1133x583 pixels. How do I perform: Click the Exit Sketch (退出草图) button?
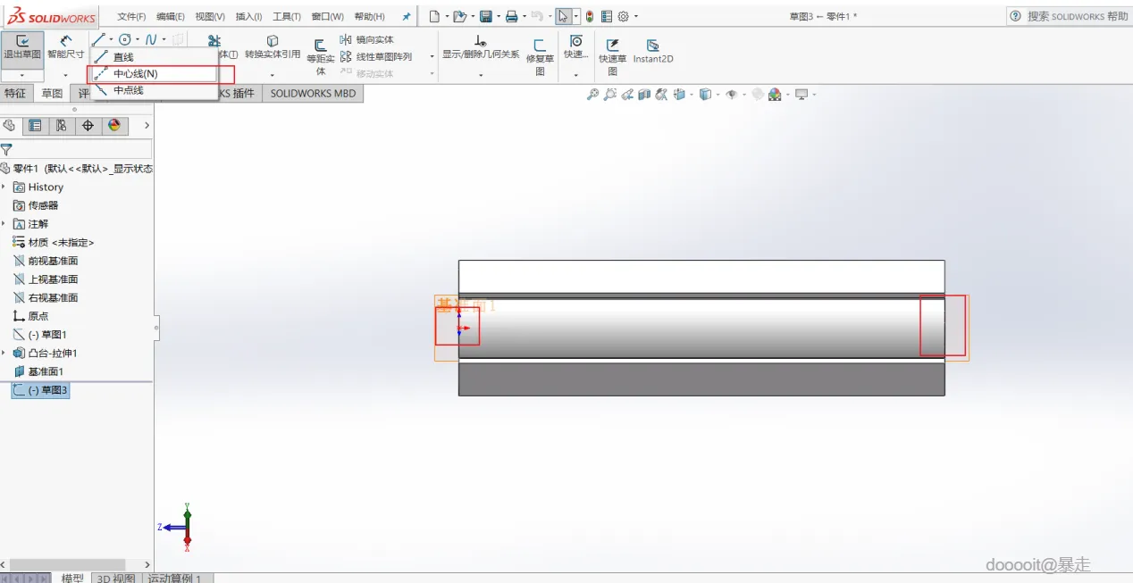coord(21,49)
